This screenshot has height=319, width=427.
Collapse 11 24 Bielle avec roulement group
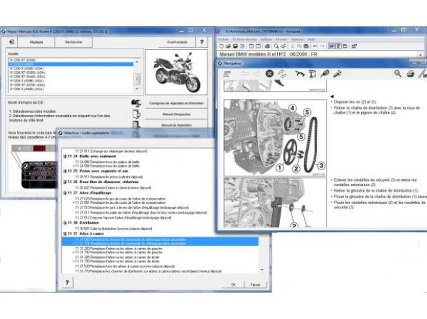(x=65, y=156)
